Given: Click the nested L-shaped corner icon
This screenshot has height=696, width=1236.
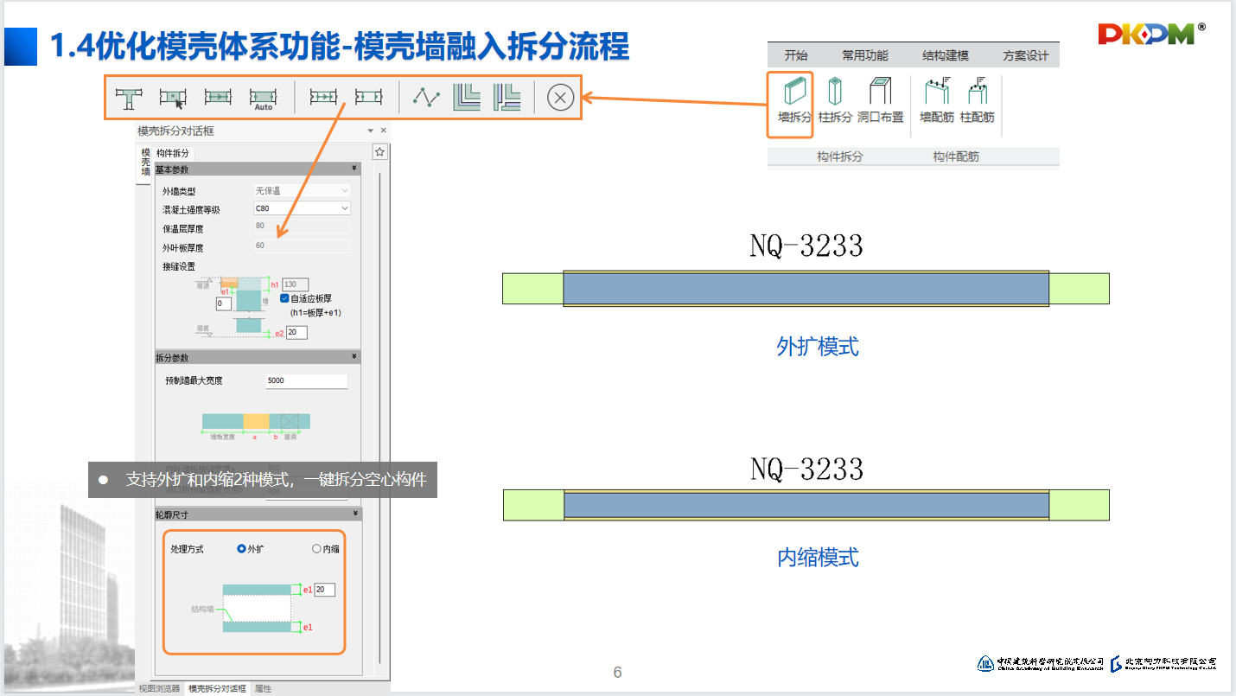Looking at the screenshot, I should (x=468, y=97).
